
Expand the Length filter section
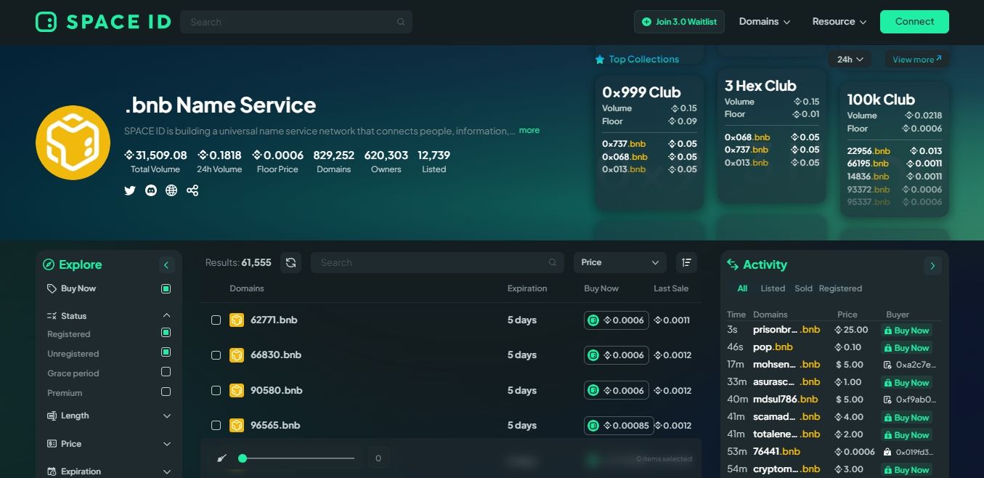point(167,416)
